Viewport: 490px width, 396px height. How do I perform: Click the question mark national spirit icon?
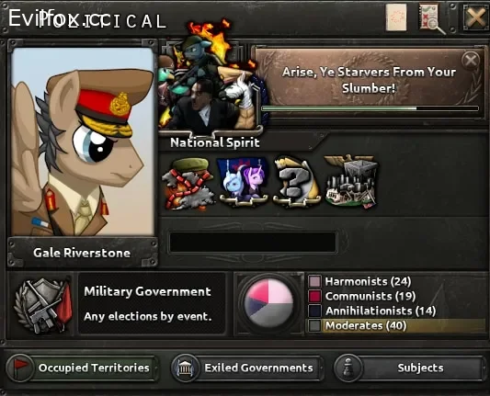[297, 181]
